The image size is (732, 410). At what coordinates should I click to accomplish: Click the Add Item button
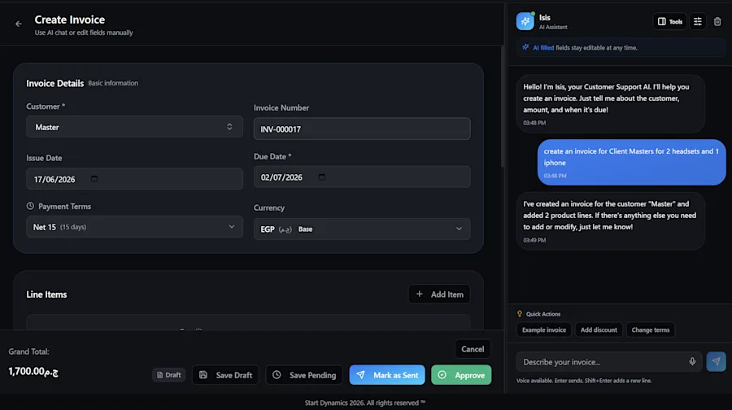439,294
